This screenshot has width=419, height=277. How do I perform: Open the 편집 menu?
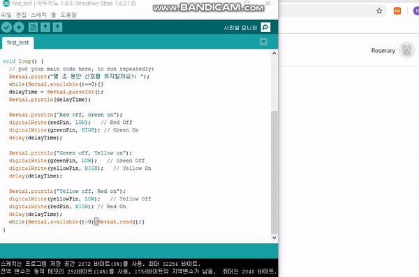point(21,15)
